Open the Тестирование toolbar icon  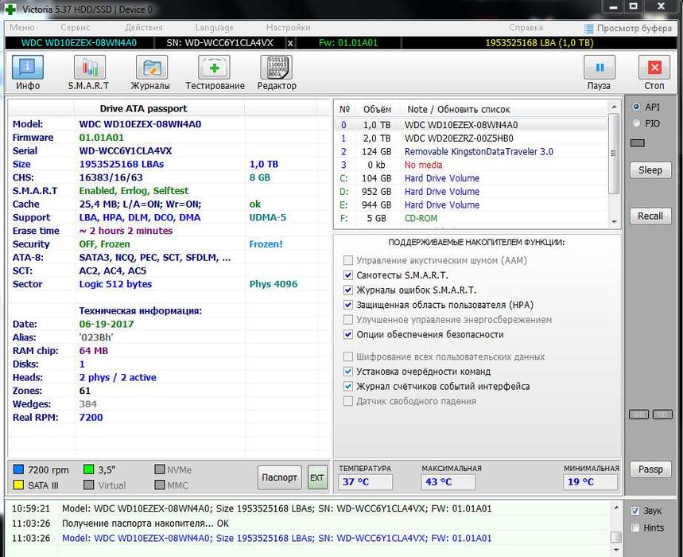click(214, 68)
